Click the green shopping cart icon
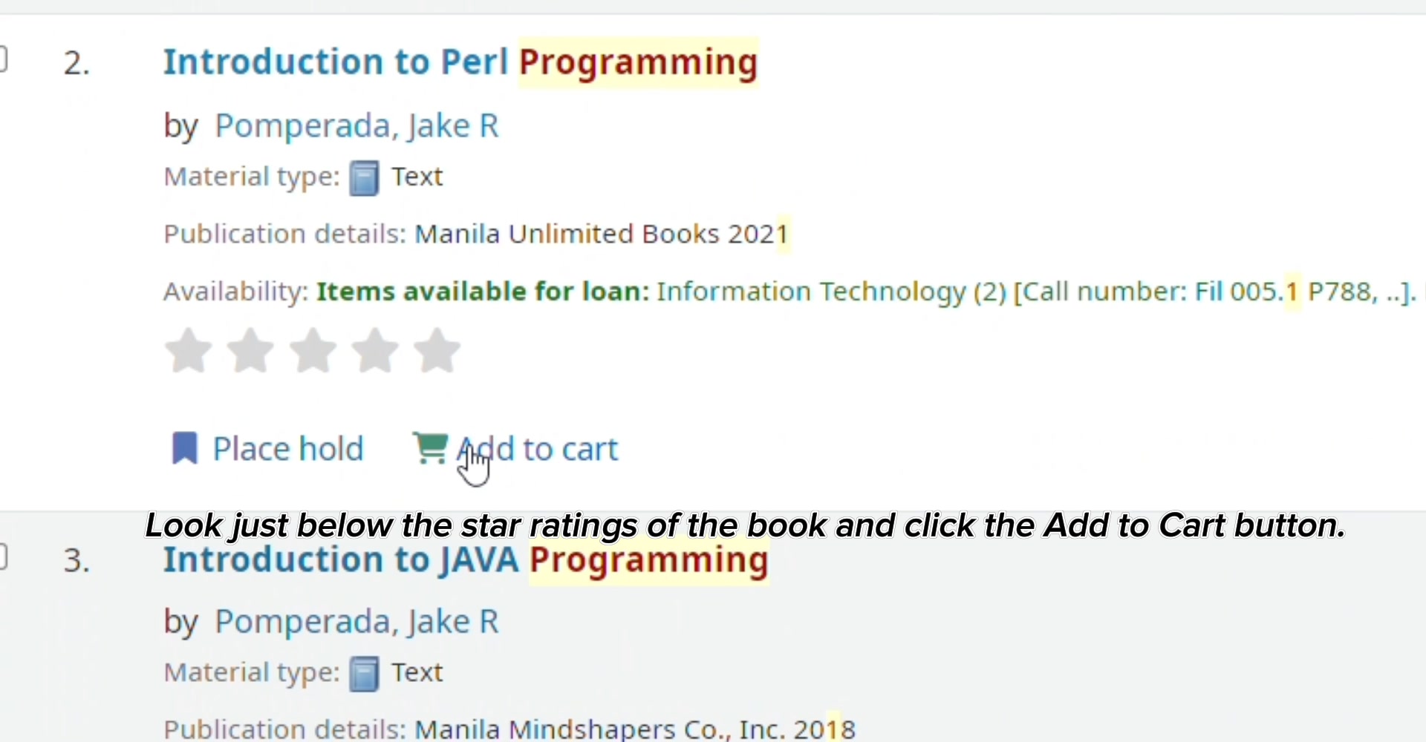Viewport: 1426px width, 742px height. coord(430,448)
